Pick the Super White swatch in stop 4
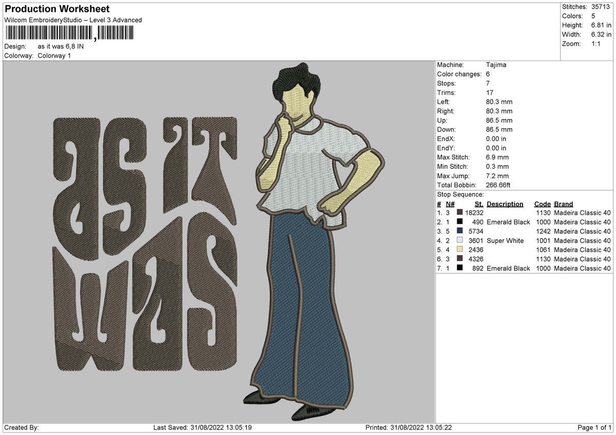The image size is (616, 435). click(x=459, y=241)
